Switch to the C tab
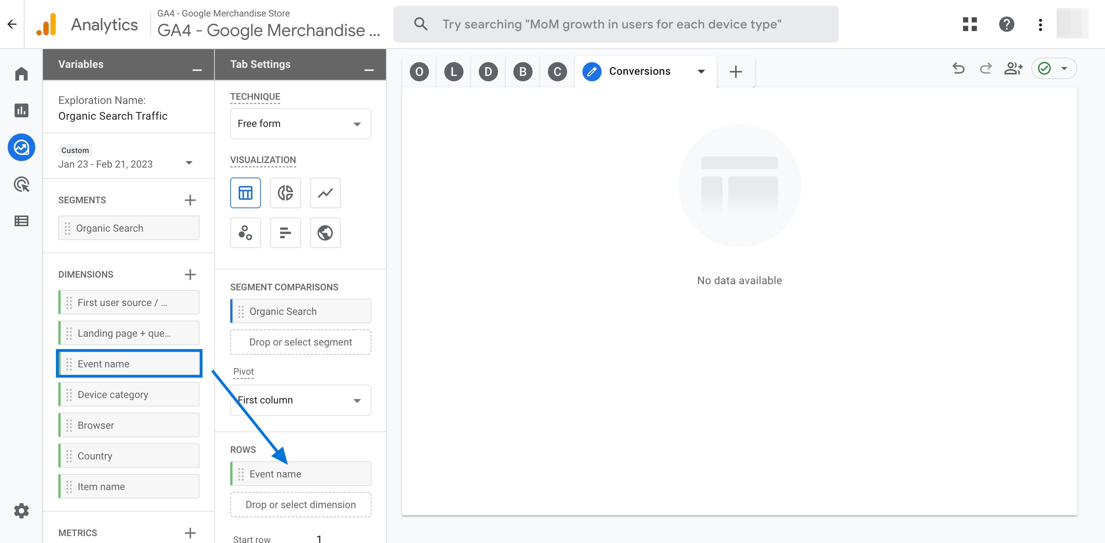 [557, 72]
